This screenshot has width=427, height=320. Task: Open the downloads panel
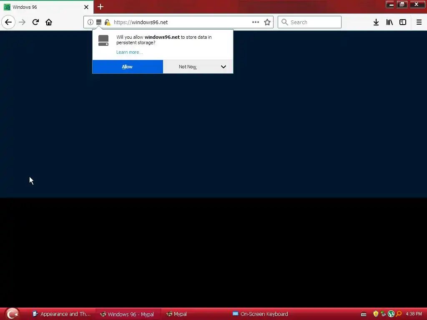click(376, 22)
